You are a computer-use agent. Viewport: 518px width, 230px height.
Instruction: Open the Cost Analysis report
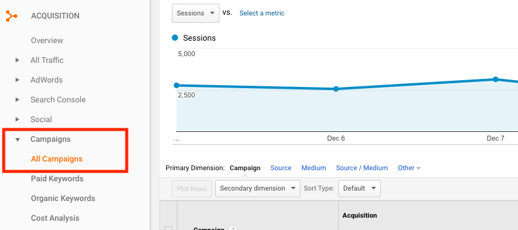tap(55, 218)
